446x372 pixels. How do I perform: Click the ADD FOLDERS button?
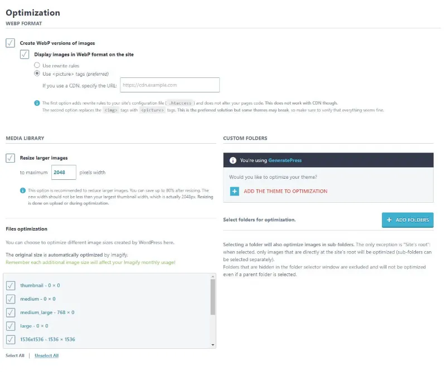(x=408, y=220)
